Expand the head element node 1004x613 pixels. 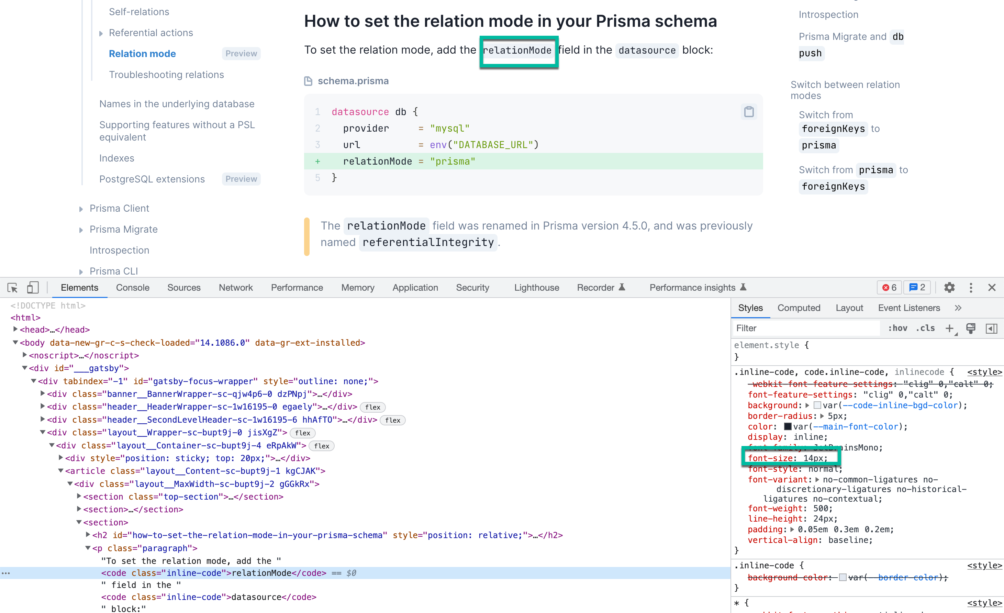pos(15,329)
